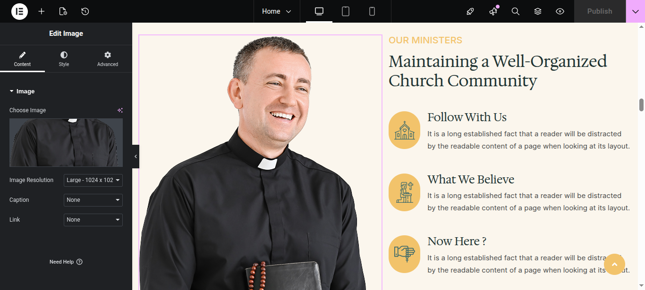Click the AI sparkle icon beside Choose Image
Viewport: 645px width, 290px height.
tap(120, 110)
